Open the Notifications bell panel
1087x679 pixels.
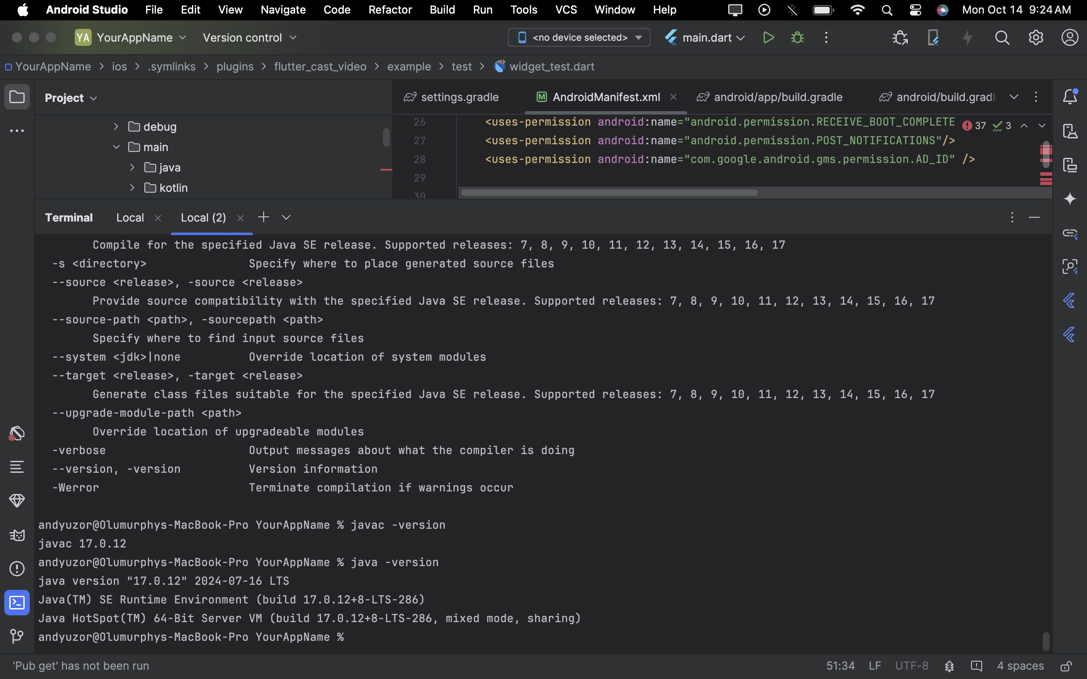click(x=1070, y=97)
